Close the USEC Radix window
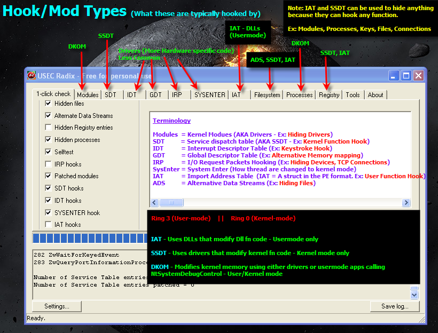 [x=418, y=76]
